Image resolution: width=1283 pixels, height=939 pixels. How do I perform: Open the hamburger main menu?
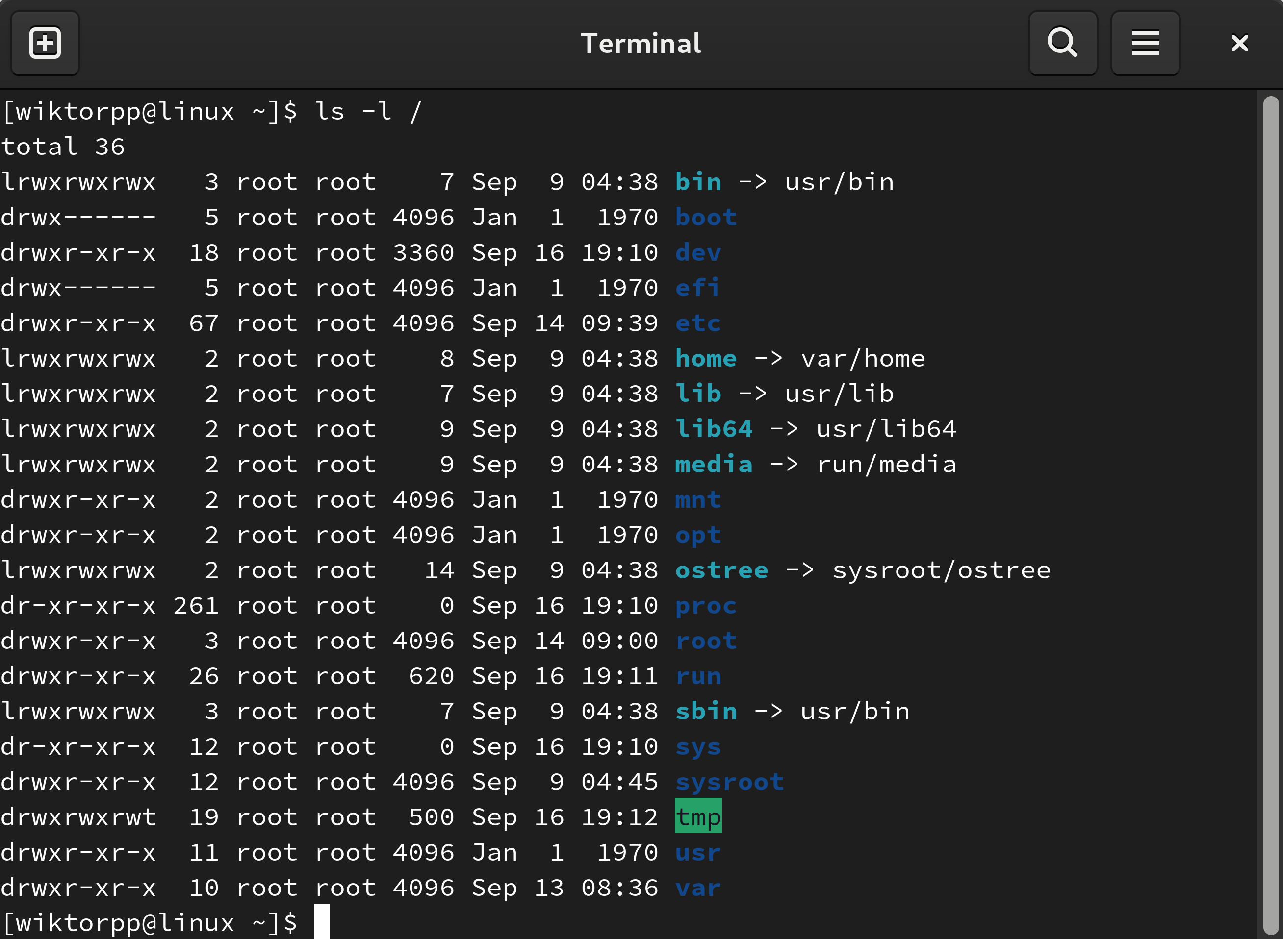pyautogui.click(x=1145, y=43)
